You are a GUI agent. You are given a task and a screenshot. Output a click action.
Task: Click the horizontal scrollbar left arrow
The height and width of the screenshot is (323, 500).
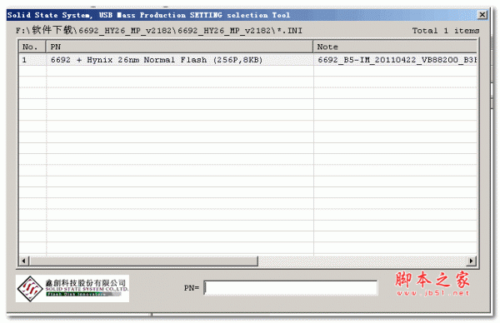[x=23, y=261]
